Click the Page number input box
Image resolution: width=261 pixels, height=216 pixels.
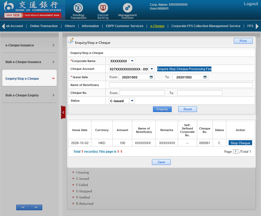(235, 152)
